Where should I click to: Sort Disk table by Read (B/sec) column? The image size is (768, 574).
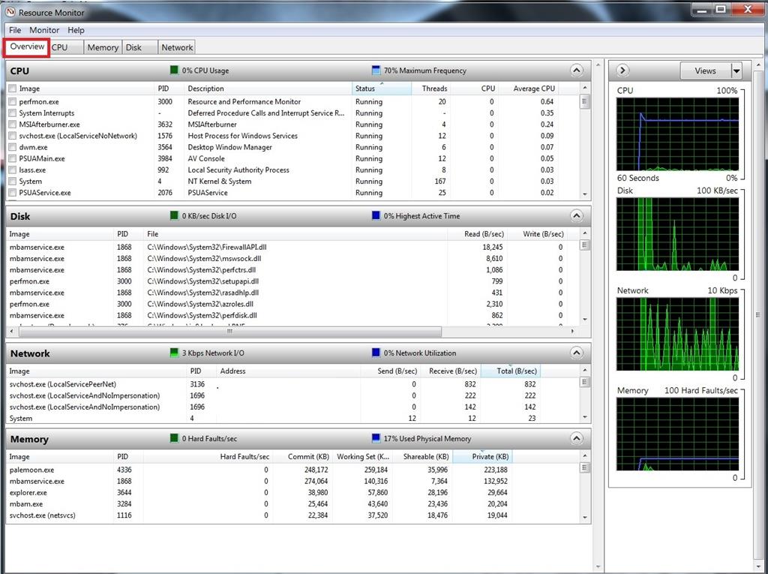pyautogui.click(x=476, y=234)
